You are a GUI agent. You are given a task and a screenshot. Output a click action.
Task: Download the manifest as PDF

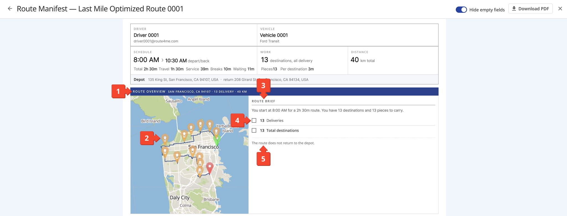coord(530,9)
